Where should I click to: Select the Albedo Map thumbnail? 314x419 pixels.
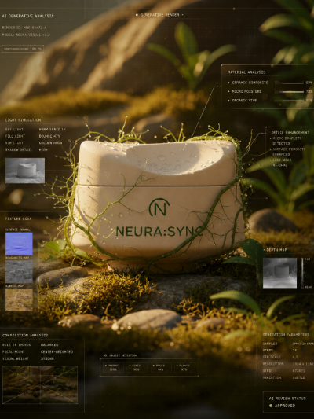19,300
